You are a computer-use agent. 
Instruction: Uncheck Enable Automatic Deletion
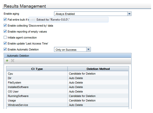[5, 49]
